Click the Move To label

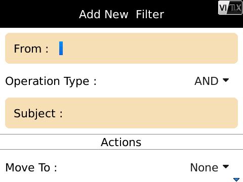click(31, 167)
